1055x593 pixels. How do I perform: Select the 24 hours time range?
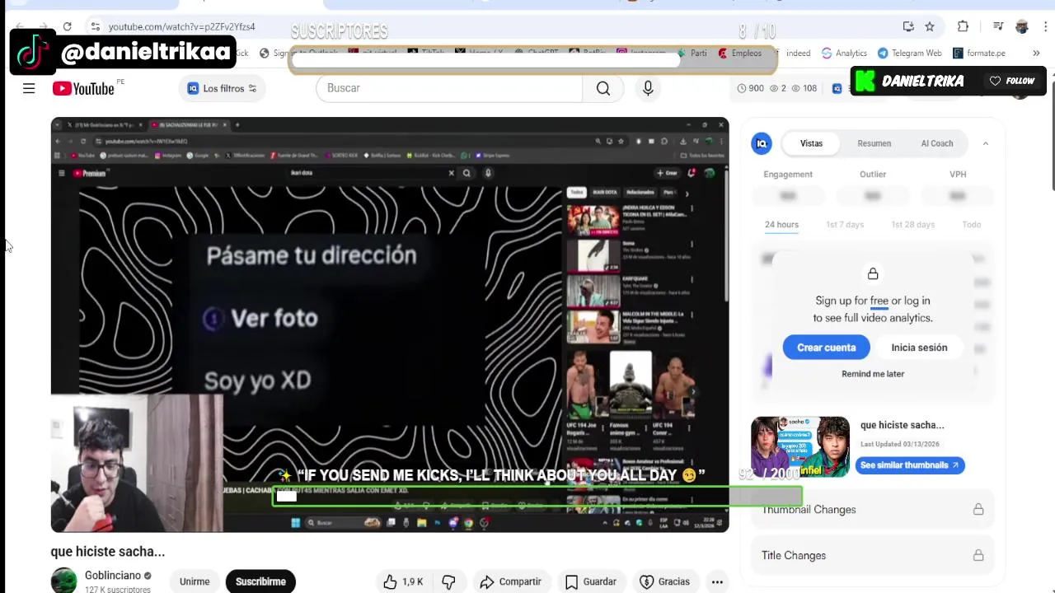pyautogui.click(x=781, y=225)
